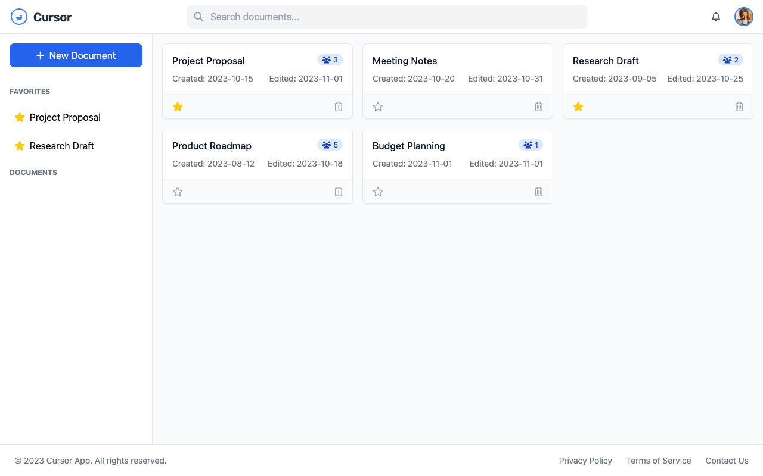Select Research Draft in the sidebar
Viewport: 763px width, 476px height.
coord(61,146)
